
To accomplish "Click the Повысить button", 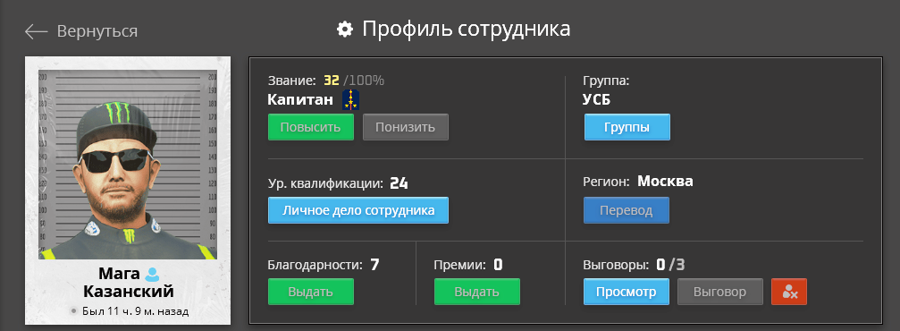I will point(311,127).
